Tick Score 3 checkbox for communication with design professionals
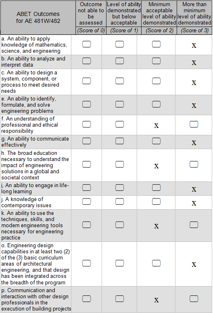The image size is (213, 313). [x=194, y=299]
